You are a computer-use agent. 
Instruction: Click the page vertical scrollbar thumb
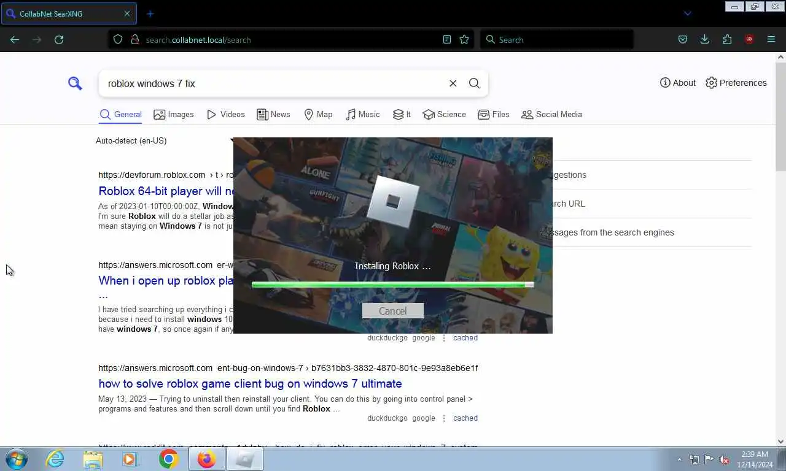point(780,117)
